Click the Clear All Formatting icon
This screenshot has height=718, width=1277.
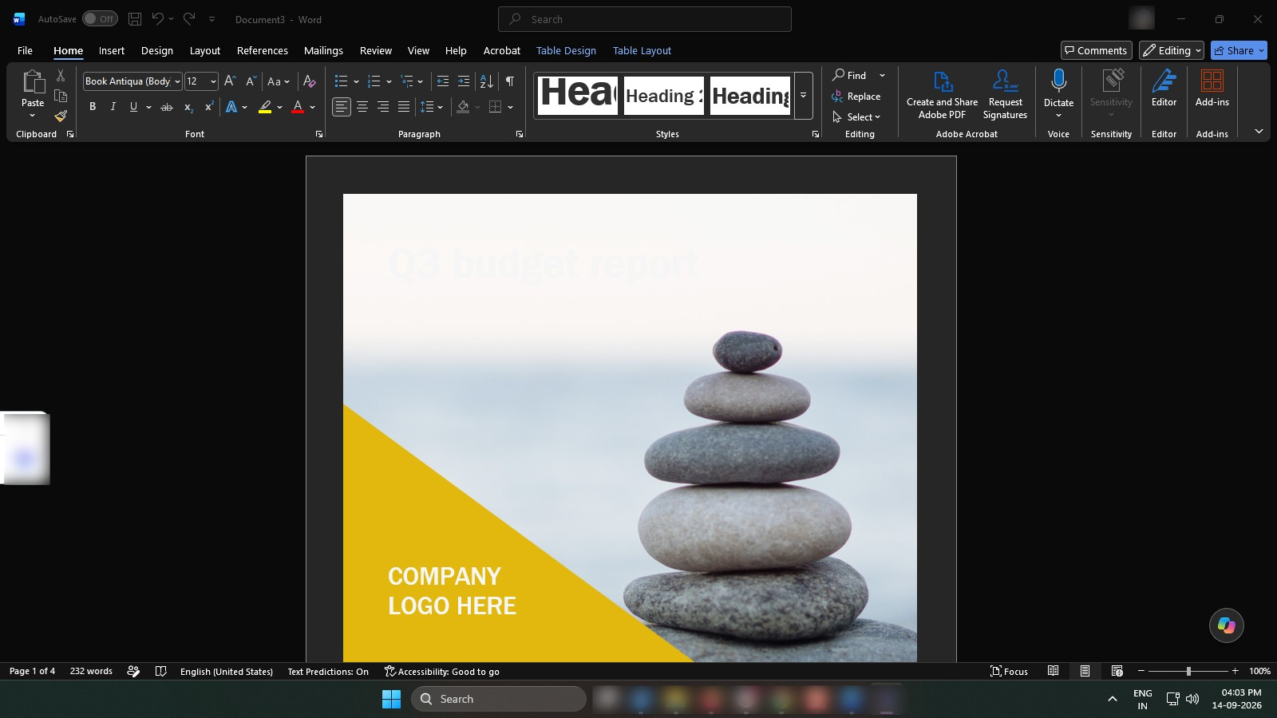point(310,81)
